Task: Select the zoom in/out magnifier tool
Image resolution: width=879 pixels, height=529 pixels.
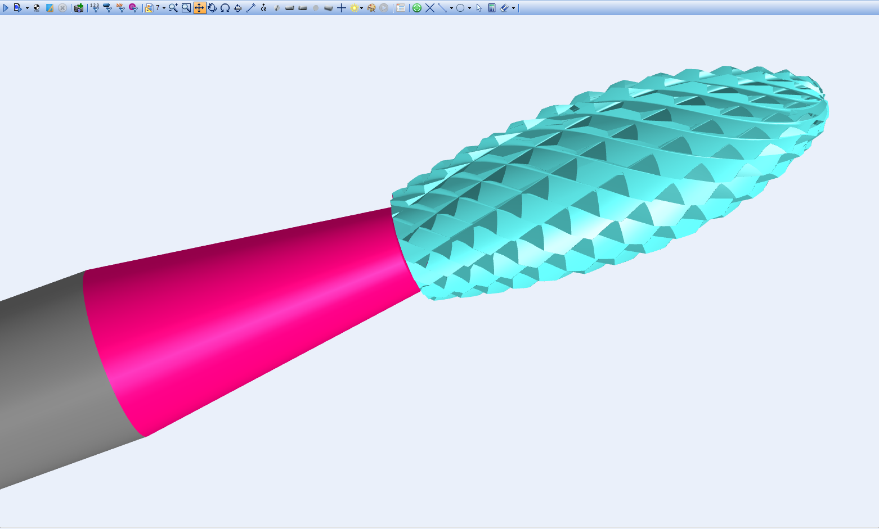Action: [x=173, y=8]
